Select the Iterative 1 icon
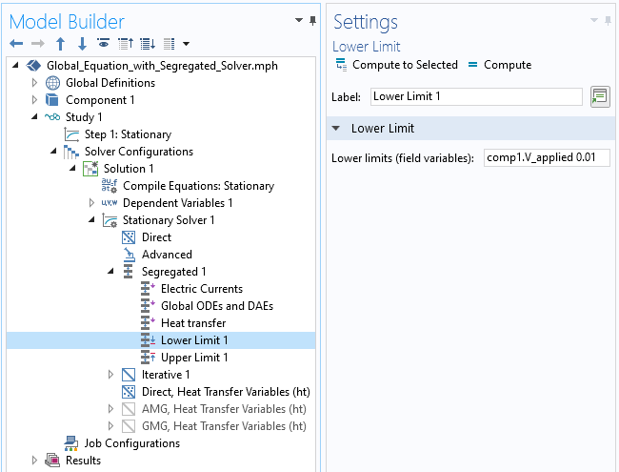This screenshot has width=619, height=472. (x=129, y=375)
